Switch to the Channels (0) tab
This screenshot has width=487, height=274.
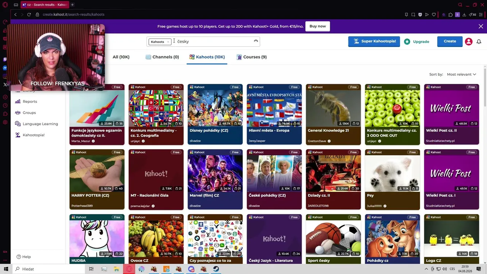[162, 57]
